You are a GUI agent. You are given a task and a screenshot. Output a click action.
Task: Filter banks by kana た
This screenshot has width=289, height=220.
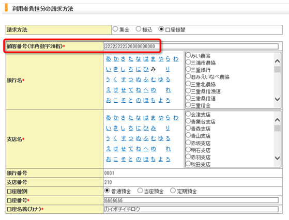131,59
